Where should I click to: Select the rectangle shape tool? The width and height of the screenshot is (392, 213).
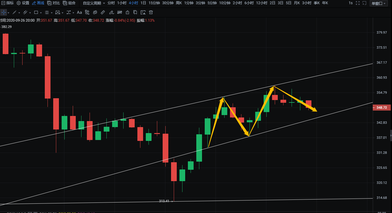(36, 13)
